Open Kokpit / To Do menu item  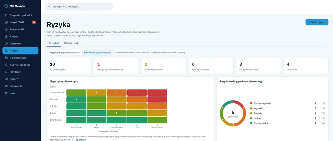[20, 22]
